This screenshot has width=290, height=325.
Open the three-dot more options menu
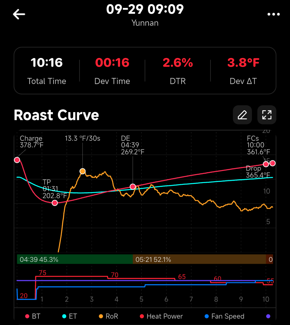tap(273, 14)
